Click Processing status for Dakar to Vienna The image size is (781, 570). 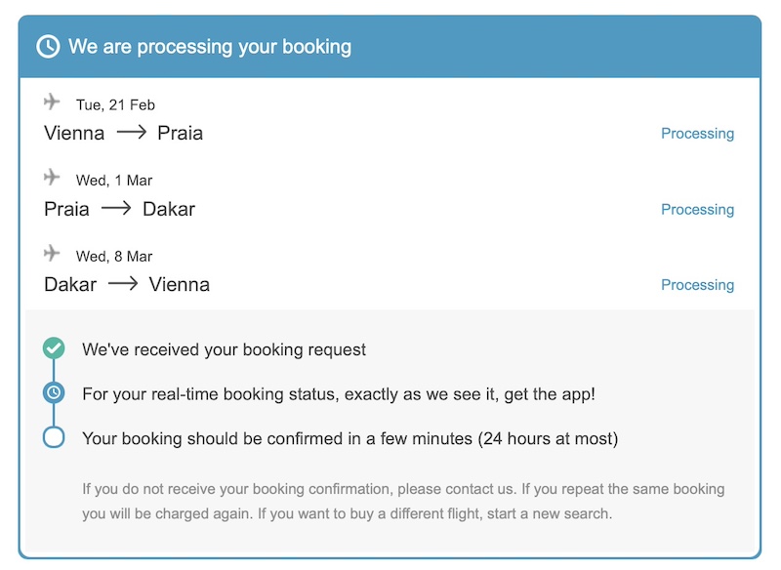[697, 285]
